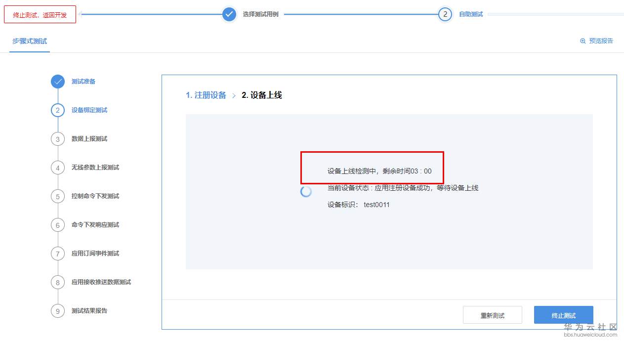Select the 应用订阅事件测试 step
The height and width of the screenshot is (342, 624).
[95, 254]
